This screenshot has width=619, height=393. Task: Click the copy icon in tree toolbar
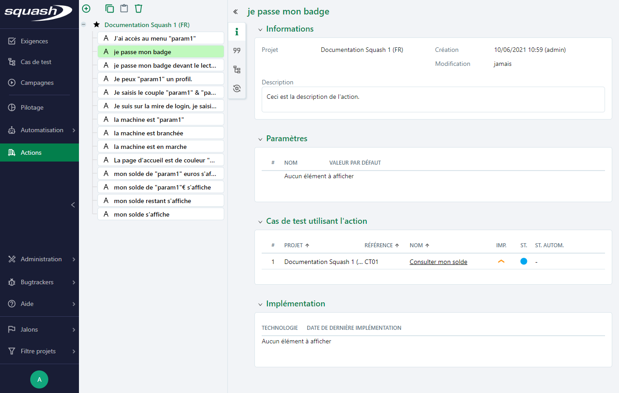[109, 9]
